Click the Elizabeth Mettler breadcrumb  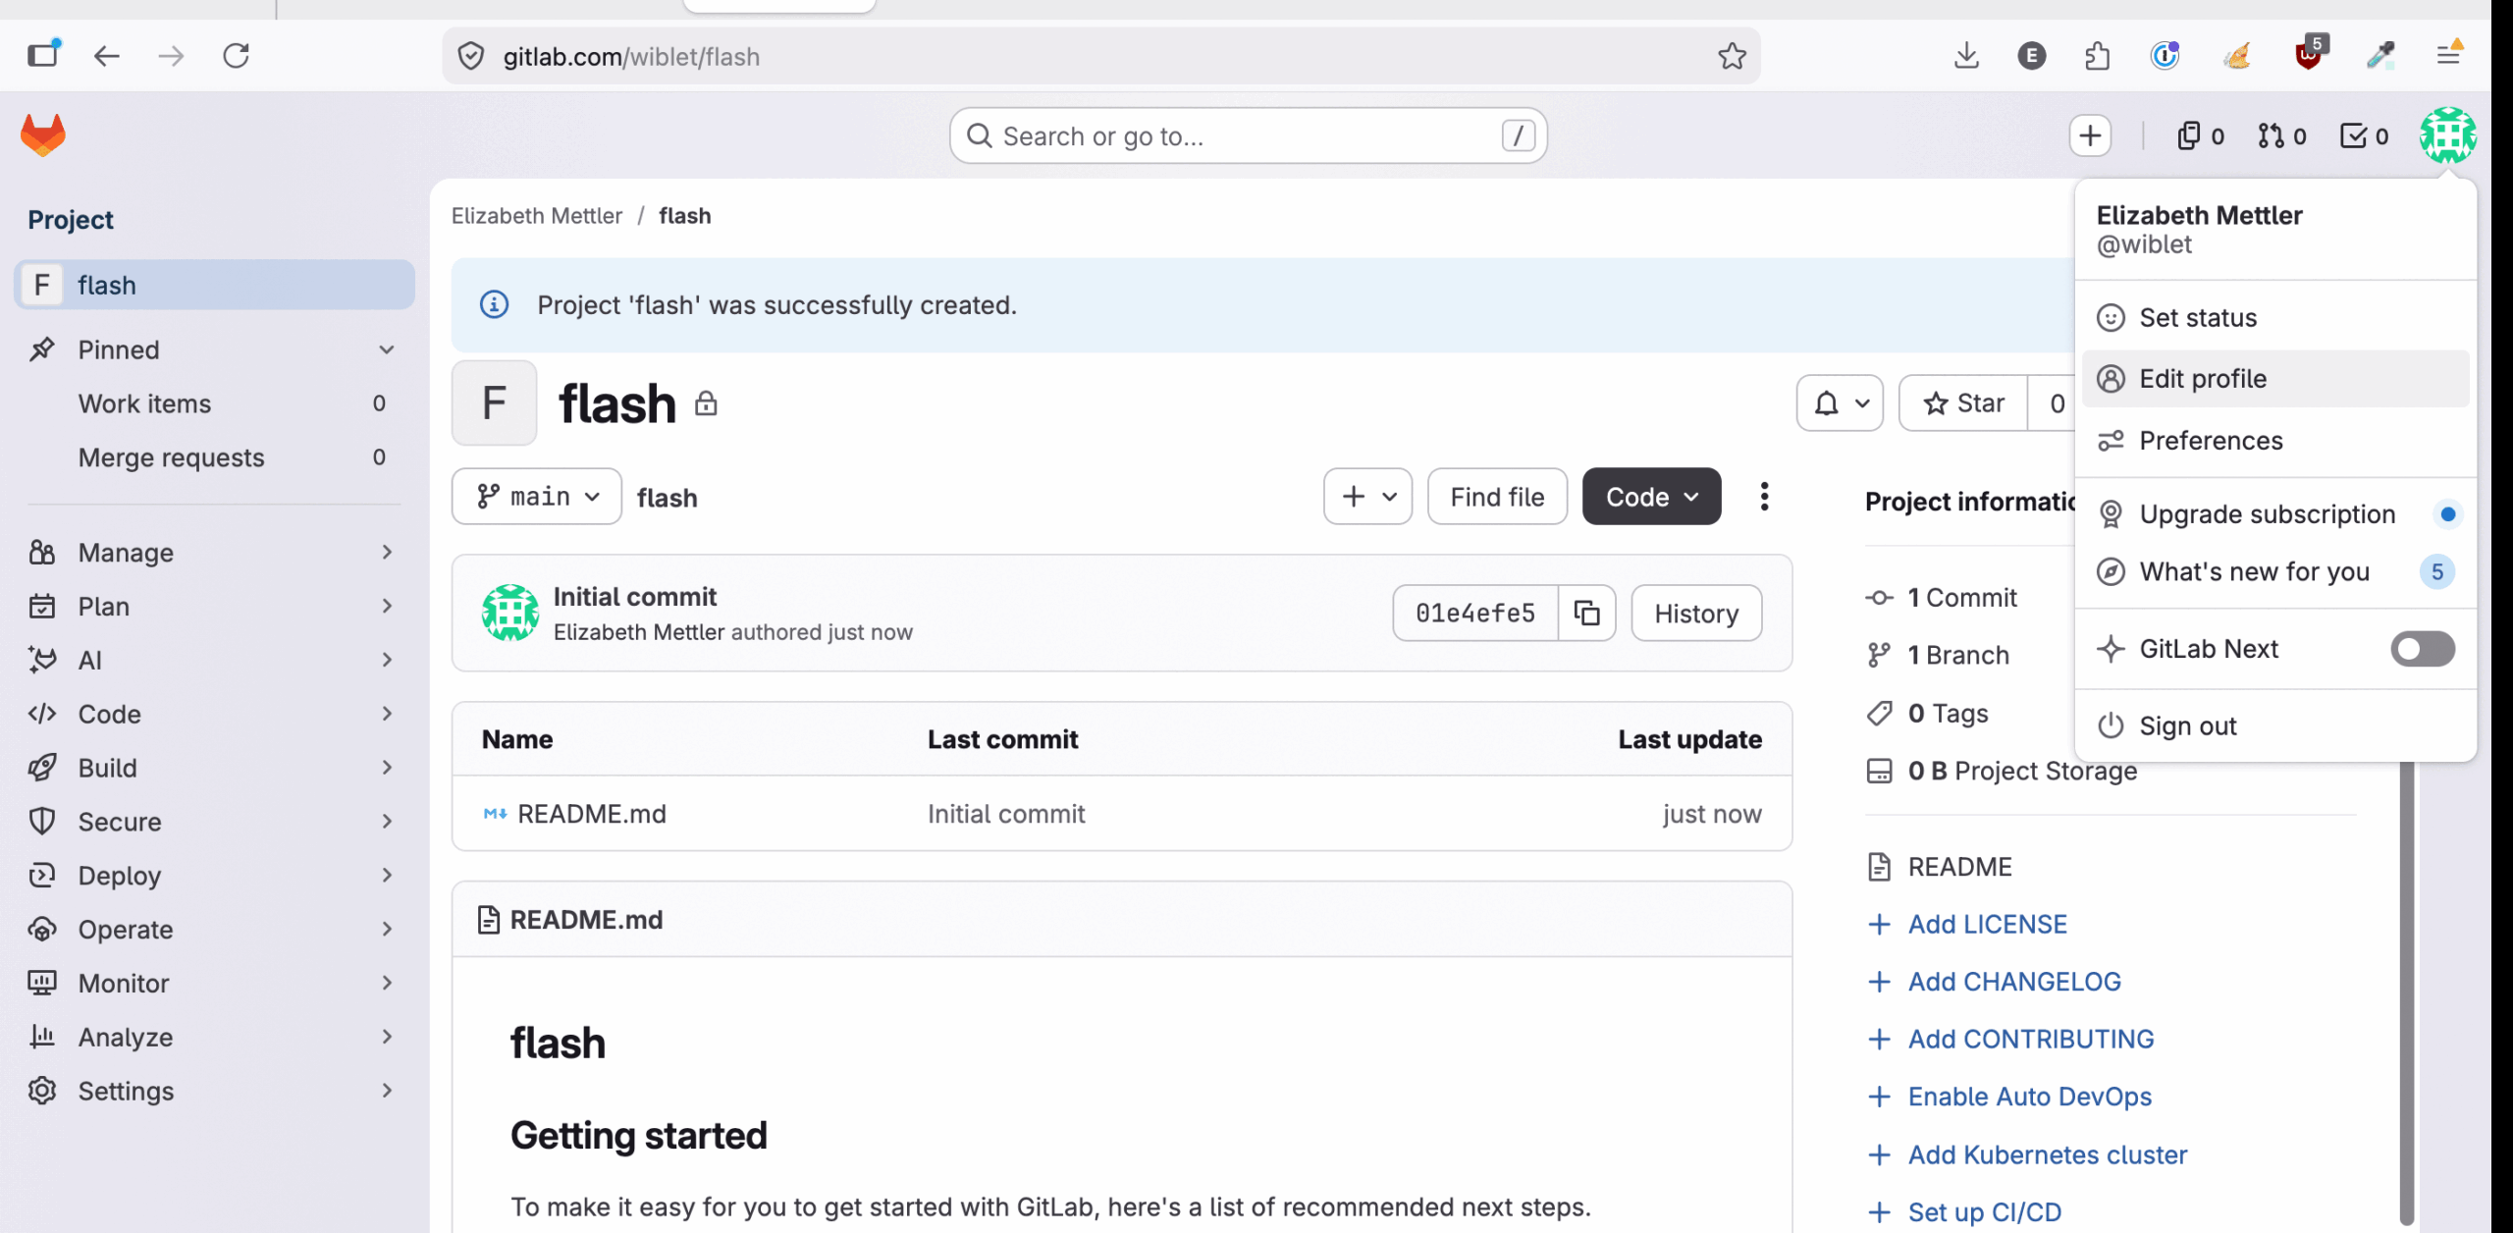536,216
